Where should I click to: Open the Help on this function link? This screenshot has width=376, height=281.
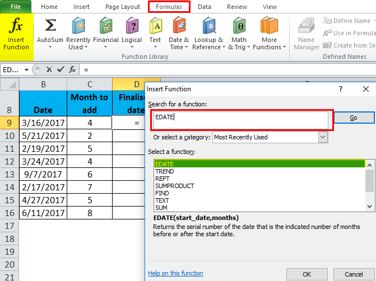click(175, 273)
